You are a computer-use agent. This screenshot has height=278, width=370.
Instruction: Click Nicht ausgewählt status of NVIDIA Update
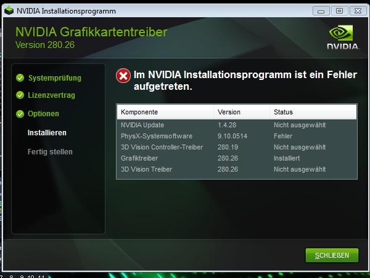click(300, 125)
